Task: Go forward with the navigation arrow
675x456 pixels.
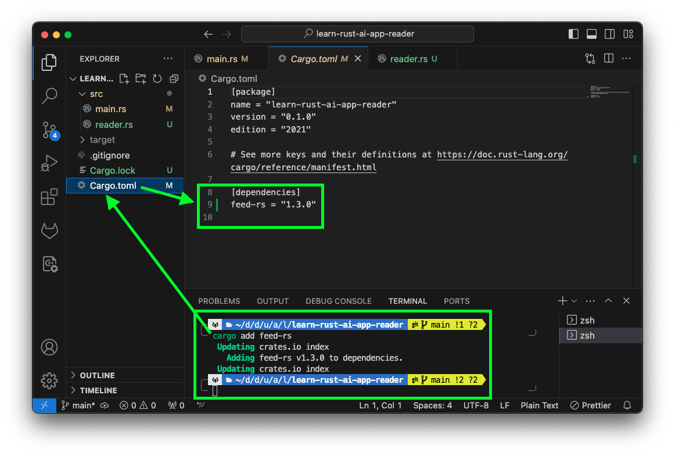Action: pyautogui.click(x=227, y=34)
